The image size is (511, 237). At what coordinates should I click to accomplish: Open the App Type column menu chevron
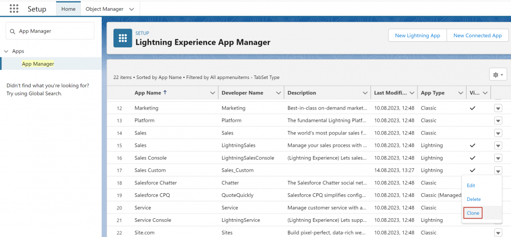click(460, 93)
